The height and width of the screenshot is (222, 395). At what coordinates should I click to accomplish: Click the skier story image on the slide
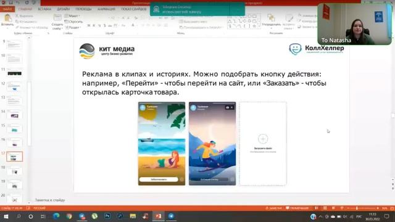[212, 144]
